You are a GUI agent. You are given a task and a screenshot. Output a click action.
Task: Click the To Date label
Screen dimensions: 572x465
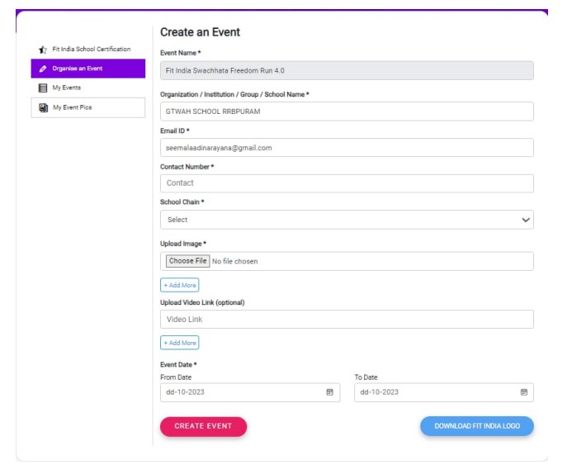pyautogui.click(x=366, y=377)
